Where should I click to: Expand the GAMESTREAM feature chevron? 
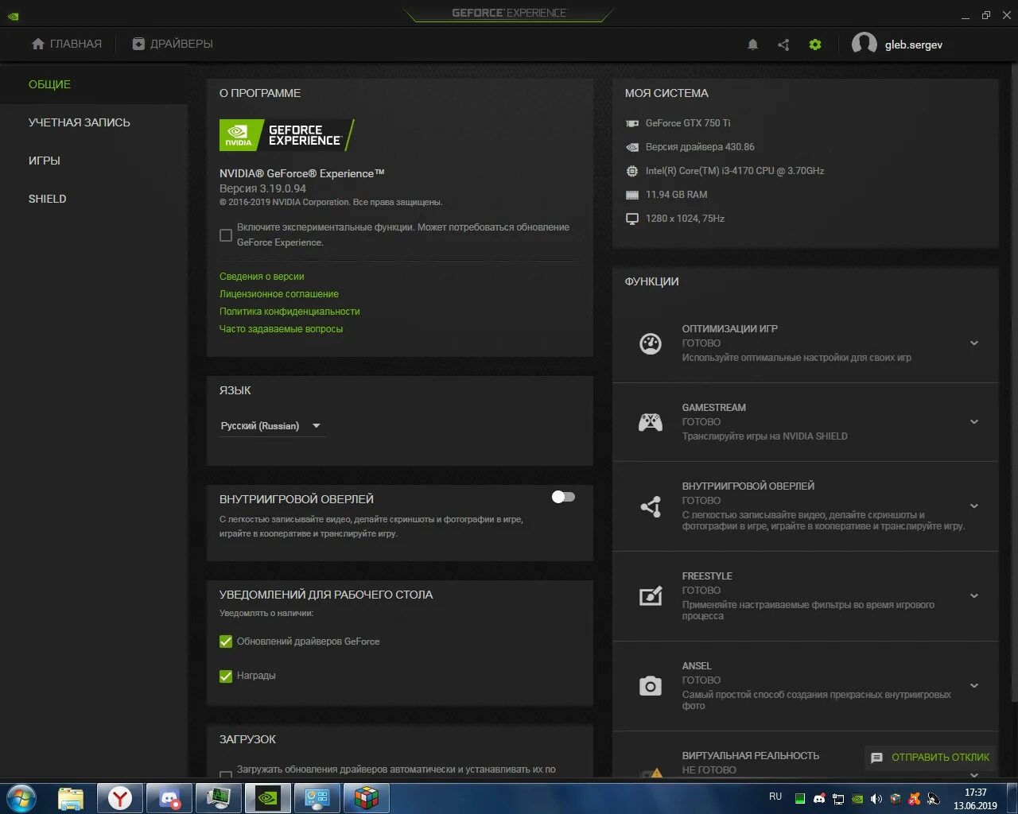tap(974, 422)
